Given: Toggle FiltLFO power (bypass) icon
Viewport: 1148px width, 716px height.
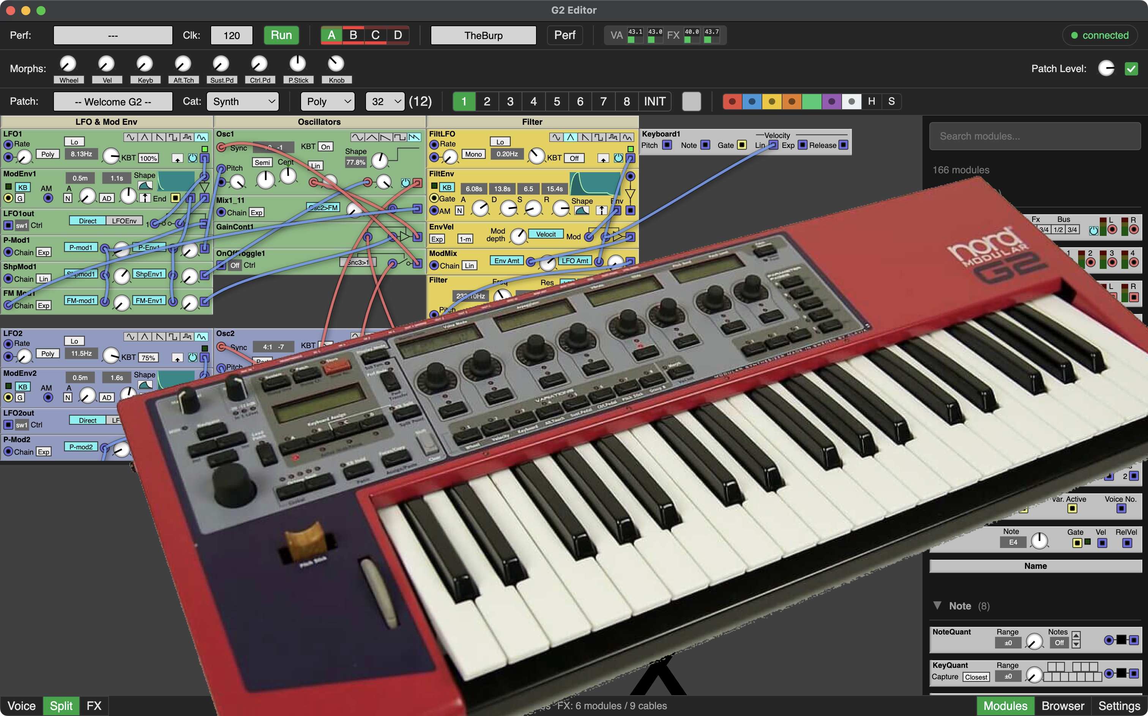Looking at the screenshot, I should click(618, 158).
